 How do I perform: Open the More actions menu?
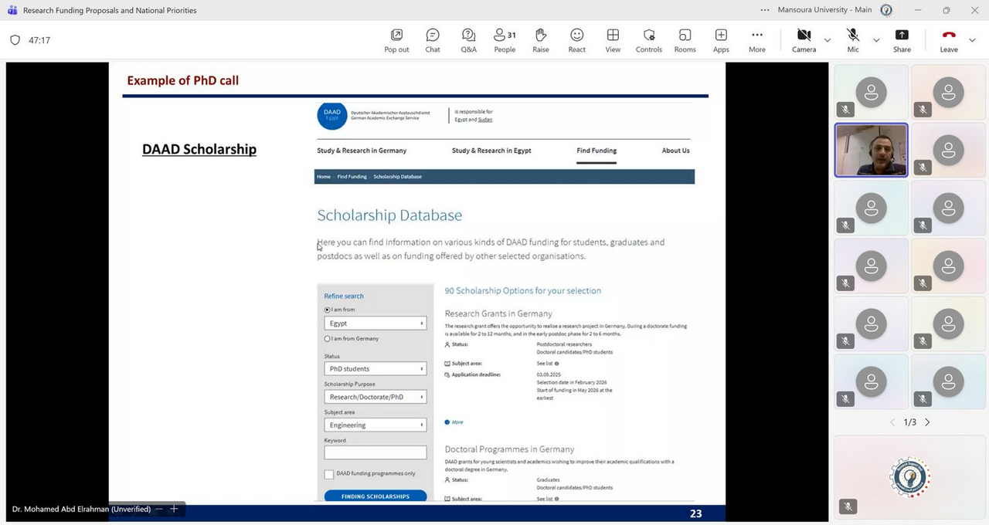click(x=757, y=40)
